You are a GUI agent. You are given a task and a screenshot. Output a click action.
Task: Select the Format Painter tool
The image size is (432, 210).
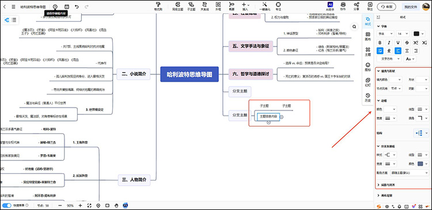(x=158, y=6)
